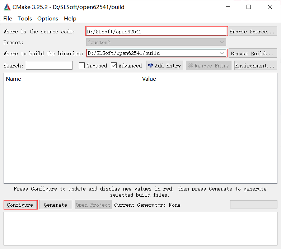This screenshot has height=249, width=281.
Task: Click the progress bar beside Current Generator
Action: tap(254, 205)
